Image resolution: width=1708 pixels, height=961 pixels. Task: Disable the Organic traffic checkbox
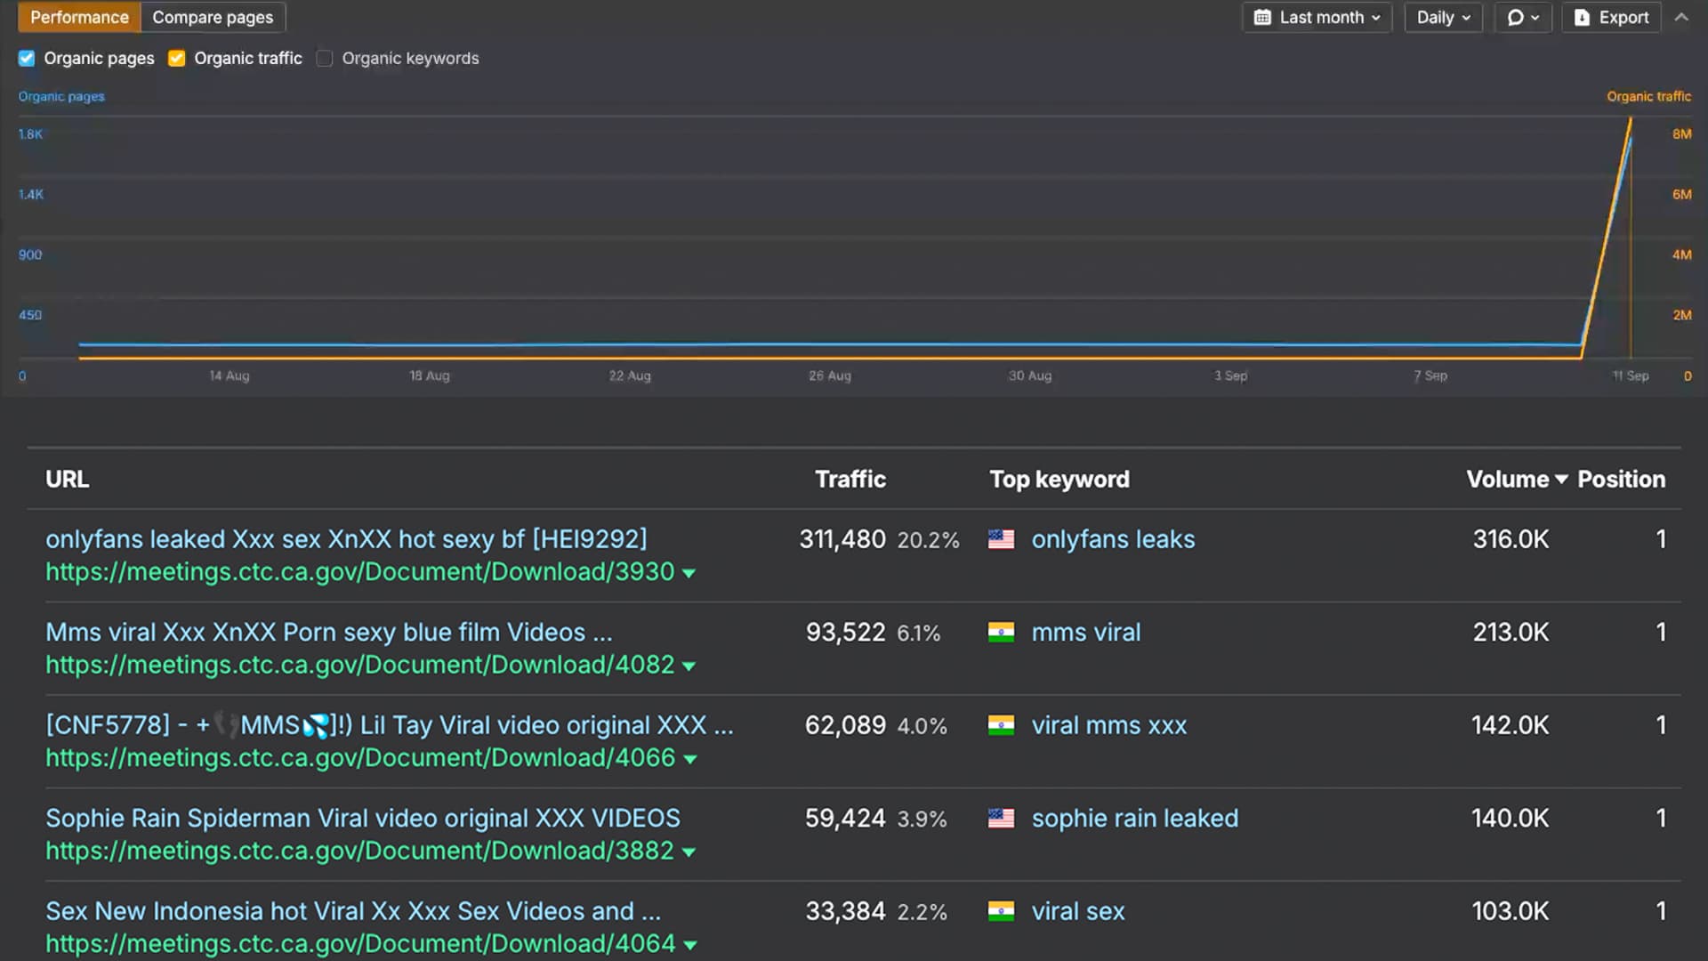coord(176,58)
